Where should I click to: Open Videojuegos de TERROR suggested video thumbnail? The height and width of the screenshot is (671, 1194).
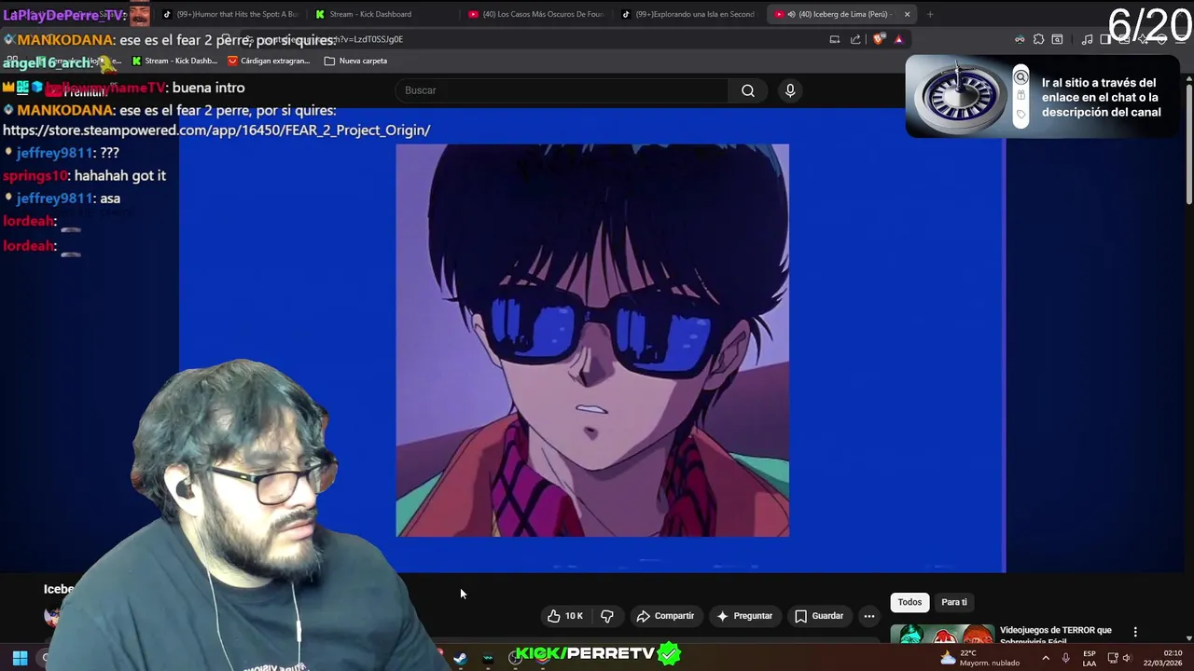942,635
